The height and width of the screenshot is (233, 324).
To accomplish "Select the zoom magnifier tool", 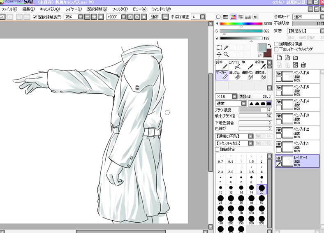I will click(x=226, y=54).
